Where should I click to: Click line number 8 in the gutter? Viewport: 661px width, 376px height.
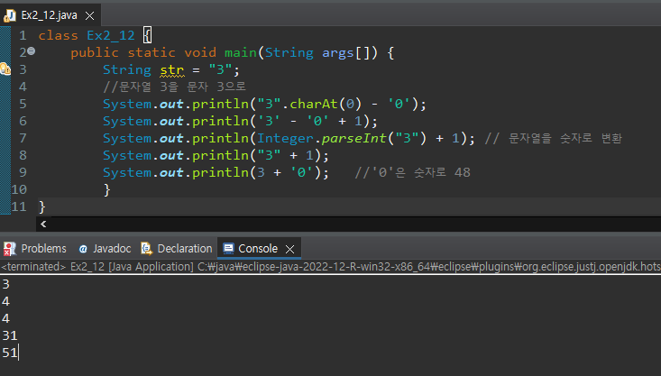(23, 155)
